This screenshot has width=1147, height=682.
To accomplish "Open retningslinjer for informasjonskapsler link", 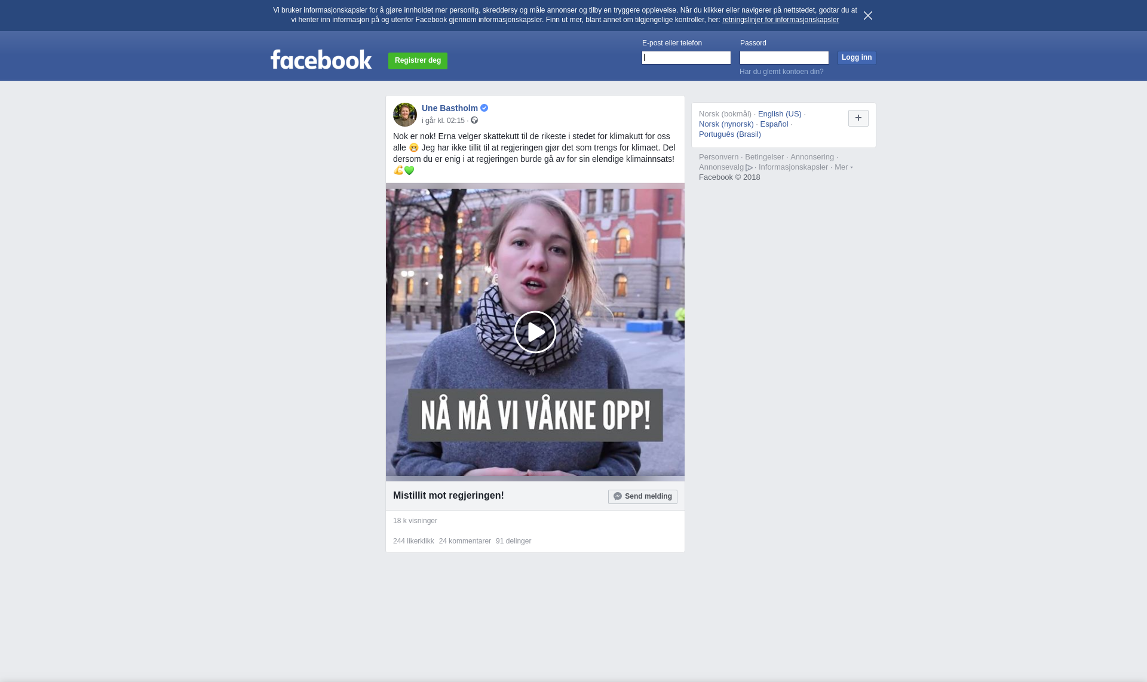I will [780, 20].
